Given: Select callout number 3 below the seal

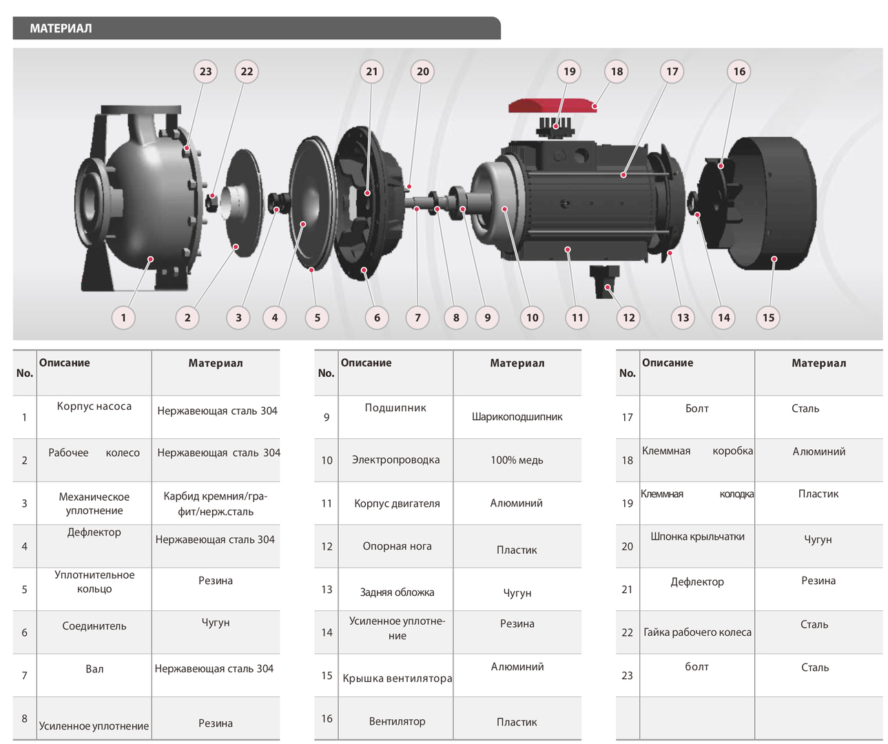Looking at the screenshot, I should pos(238,318).
